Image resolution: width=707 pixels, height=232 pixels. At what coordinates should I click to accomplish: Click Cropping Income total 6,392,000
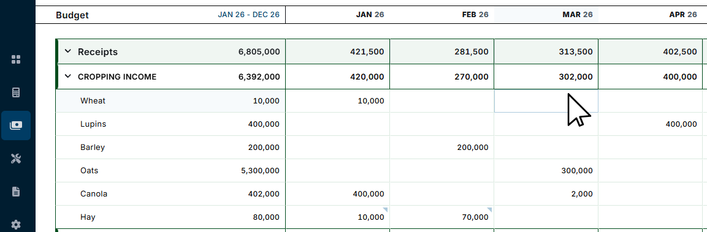click(259, 77)
